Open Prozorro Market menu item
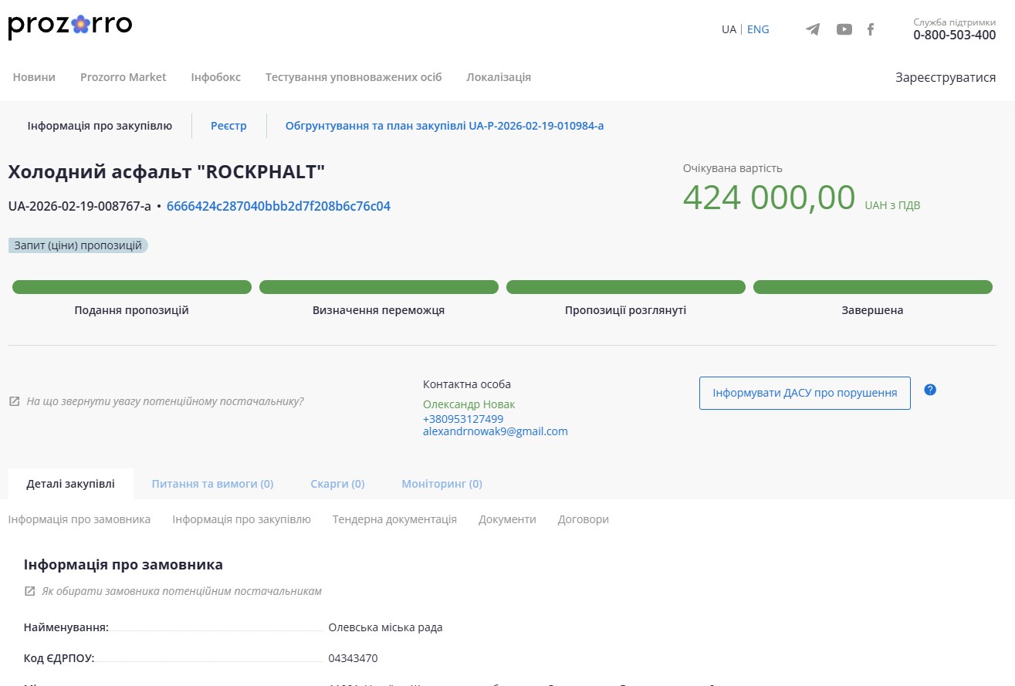This screenshot has width=1015, height=686. [x=123, y=77]
